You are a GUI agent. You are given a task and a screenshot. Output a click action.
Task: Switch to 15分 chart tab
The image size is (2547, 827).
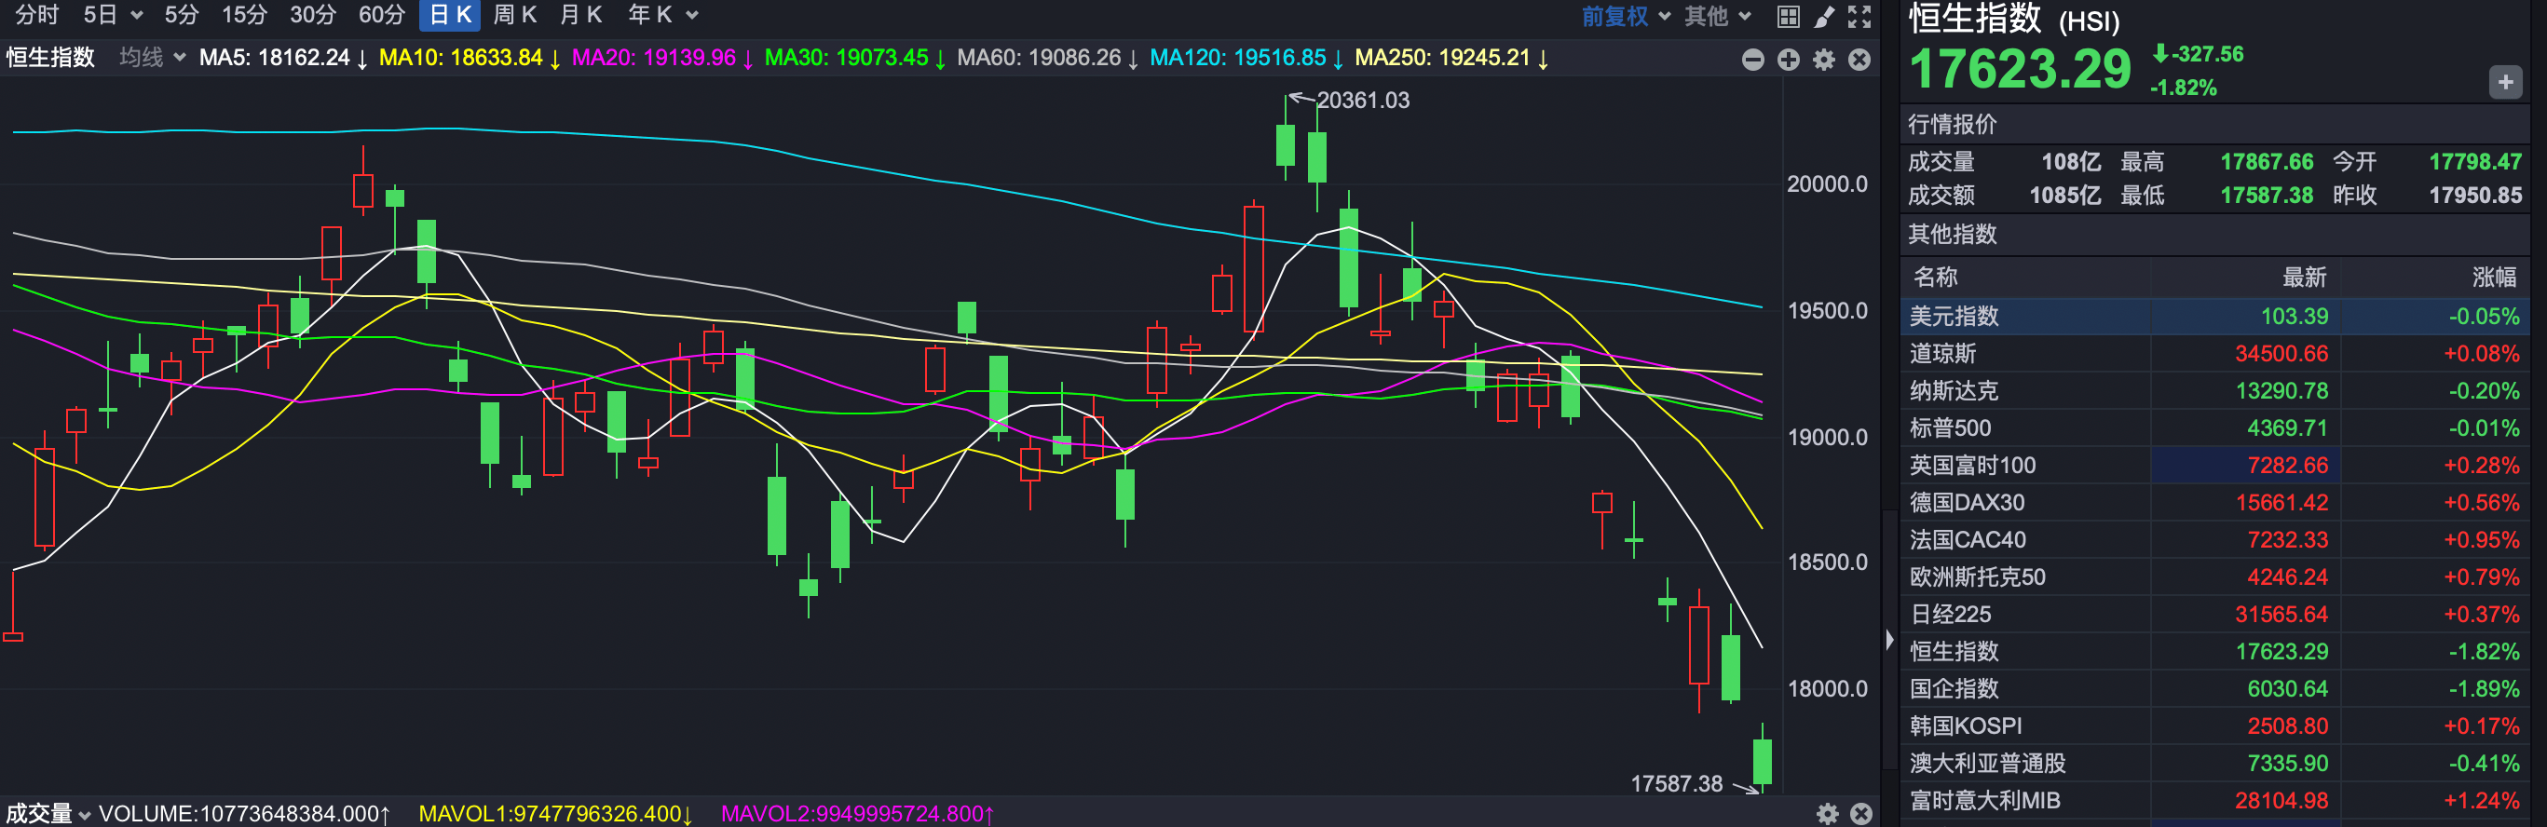pyautogui.click(x=244, y=15)
